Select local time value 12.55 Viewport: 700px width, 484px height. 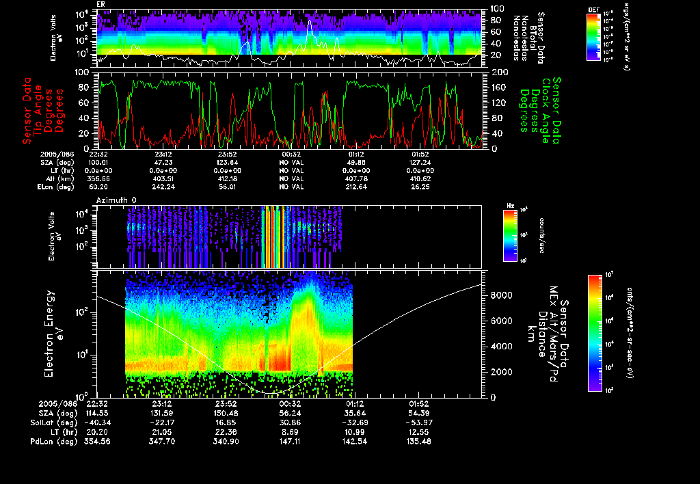click(418, 432)
